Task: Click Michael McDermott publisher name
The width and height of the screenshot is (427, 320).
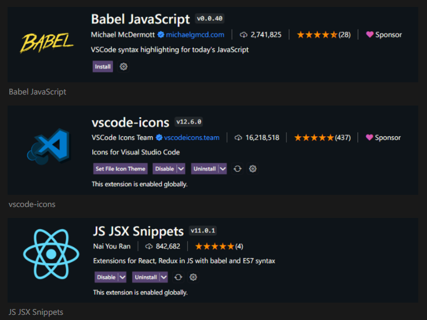Action: pyautogui.click(x=123, y=35)
